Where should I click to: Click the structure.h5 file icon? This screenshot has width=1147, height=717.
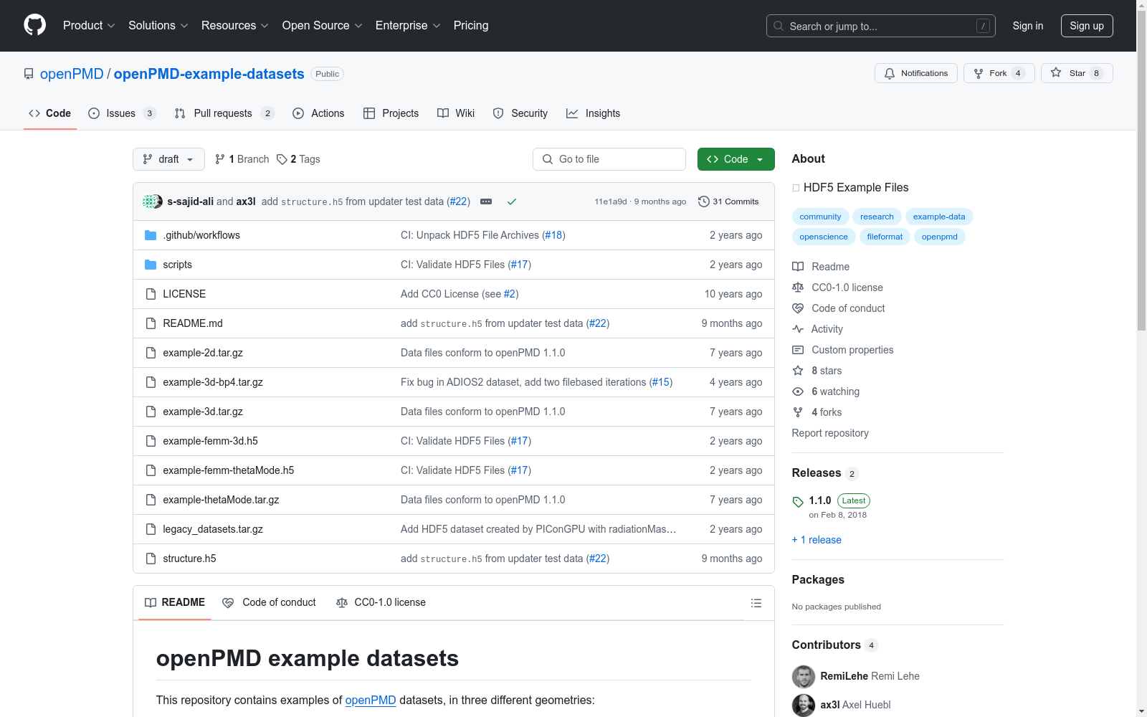[151, 559]
